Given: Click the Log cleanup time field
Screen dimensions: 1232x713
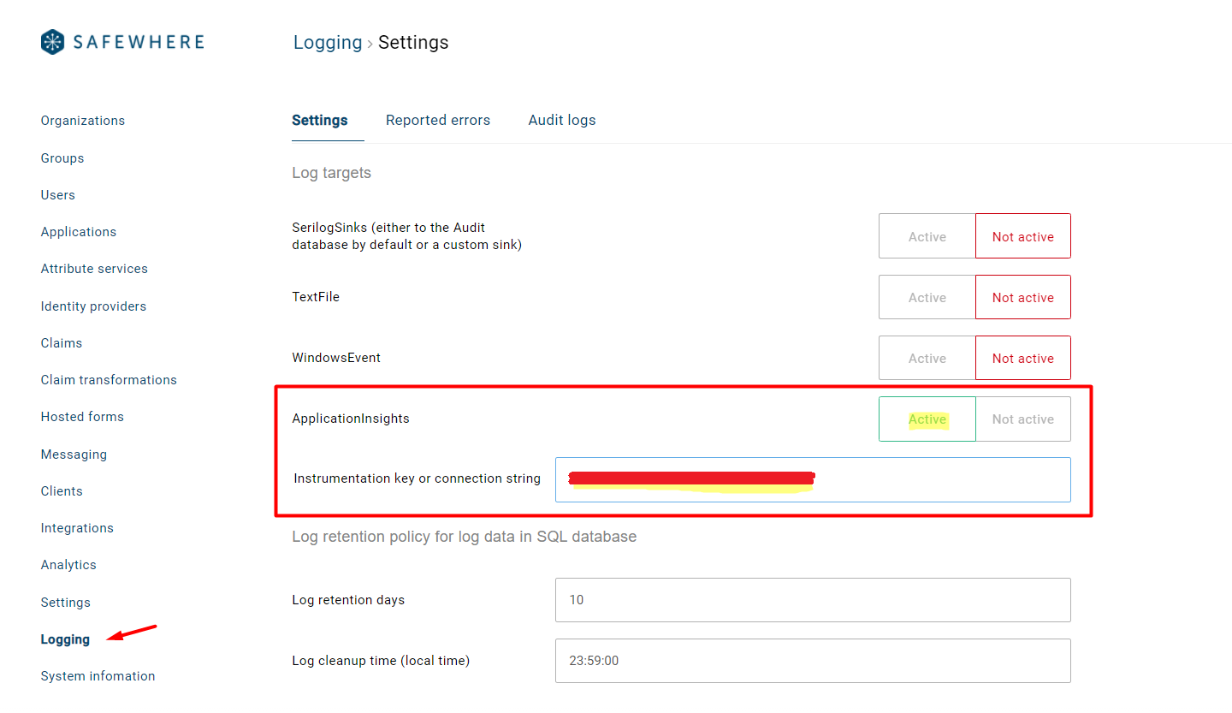Looking at the screenshot, I should pyautogui.click(x=812, y=661).
